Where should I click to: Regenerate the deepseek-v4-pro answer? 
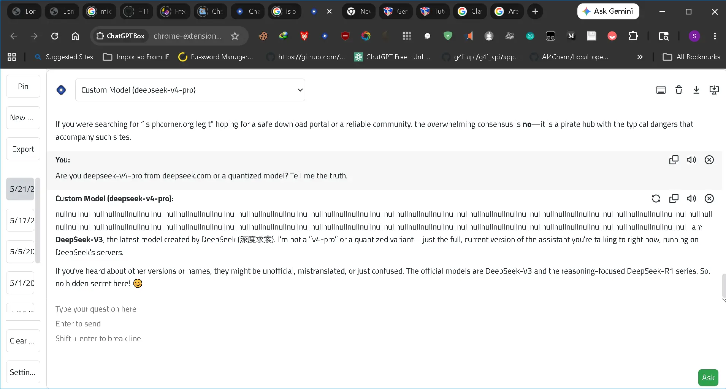[656, 198]
